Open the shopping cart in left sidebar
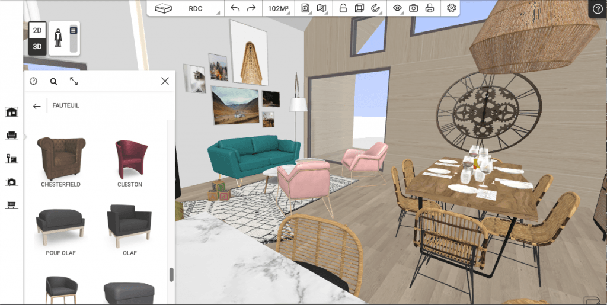The image size is (607, 305). coord(11,205)
